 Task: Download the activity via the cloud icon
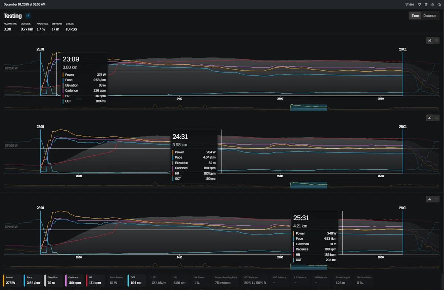tap(439, 4)
